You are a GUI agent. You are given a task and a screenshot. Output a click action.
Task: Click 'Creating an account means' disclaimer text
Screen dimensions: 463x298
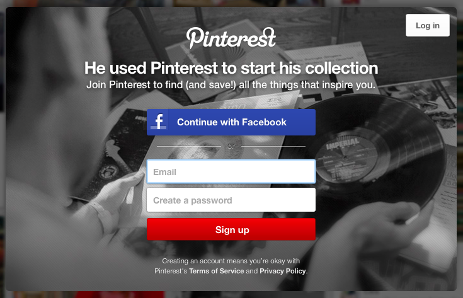[x=231, y=261]
